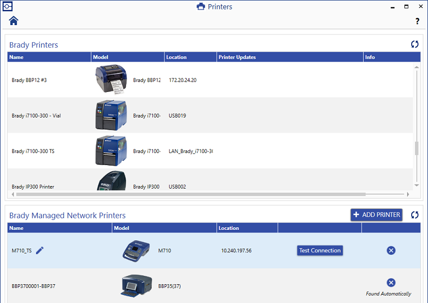Screen dimensions: 428x303
Task: Refresh the Brady Managed Network Printers list
Action: click(415, 215)
